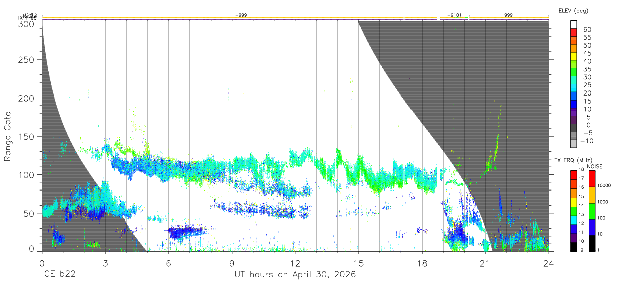The width and height of the screenshot is (617, 285).
Task: Click the 'NOISE' legend title
Action: pyautogui.click(x=594, y=166)
